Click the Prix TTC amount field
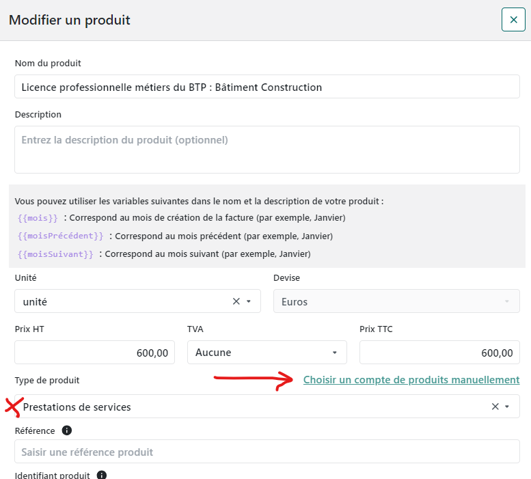The image size is (531, 479). (439, 353)
